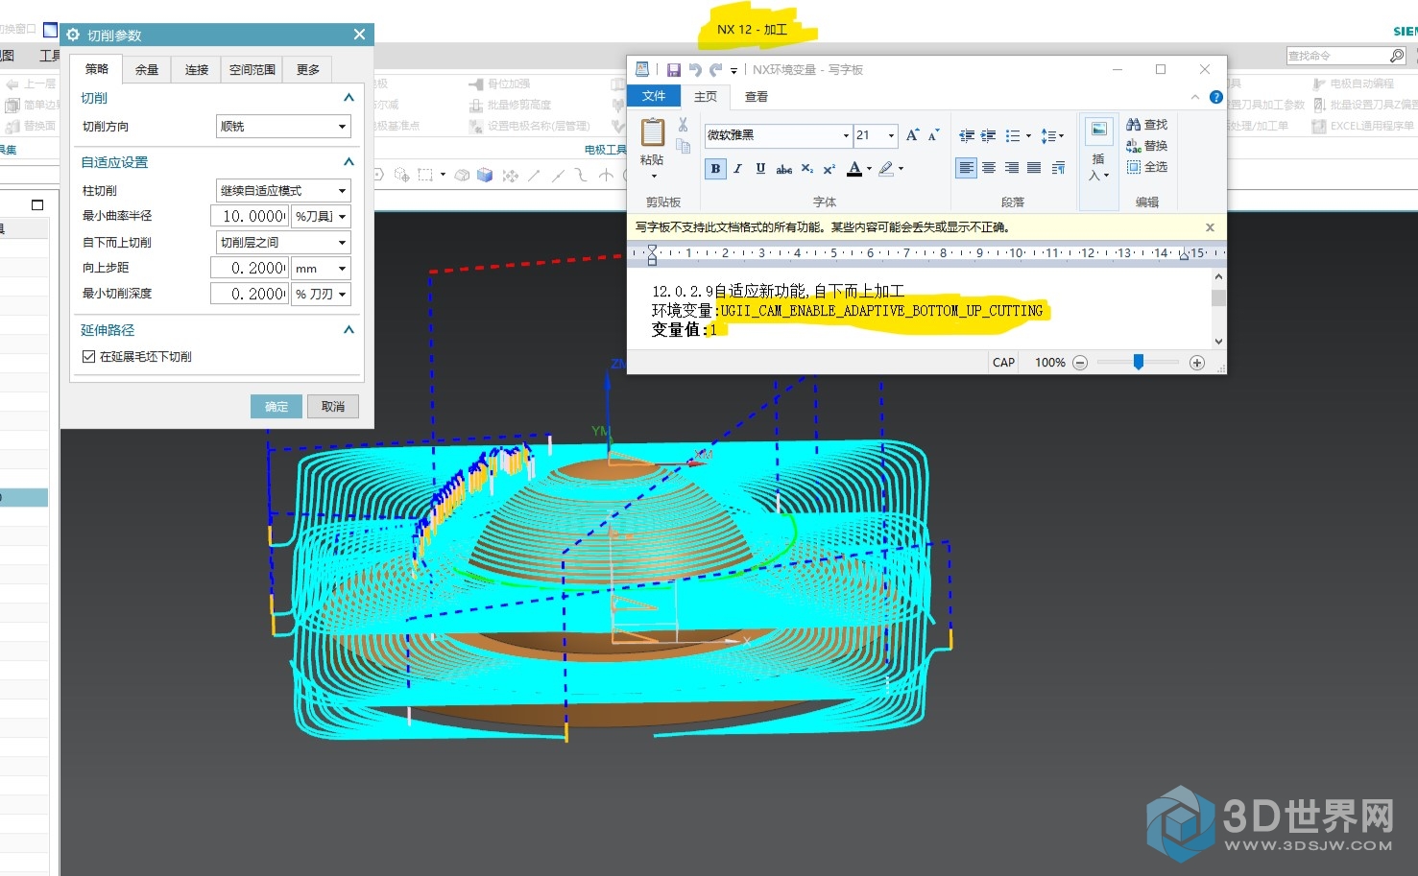The image size is (1418, 876).
Task: Open the 连接 tab in 切削参数 dialog
Action: (x=197, y=69)
